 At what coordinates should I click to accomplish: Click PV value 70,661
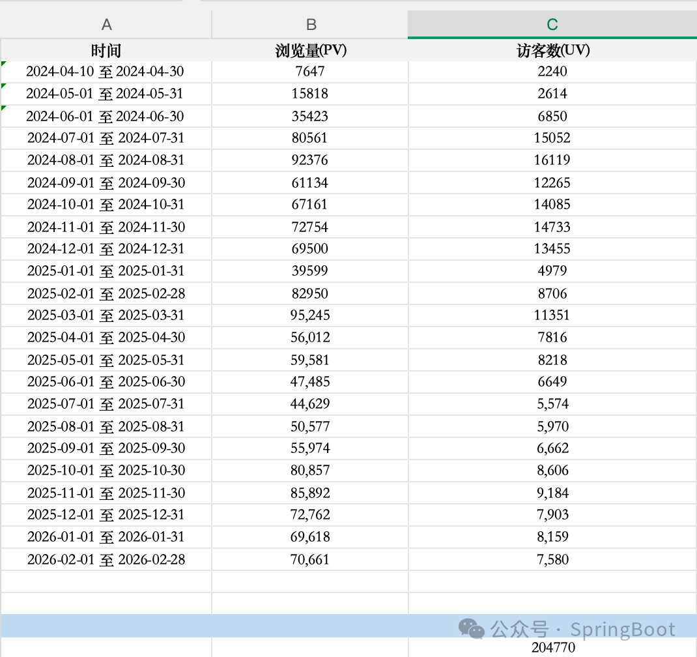[x=310, y=559]
